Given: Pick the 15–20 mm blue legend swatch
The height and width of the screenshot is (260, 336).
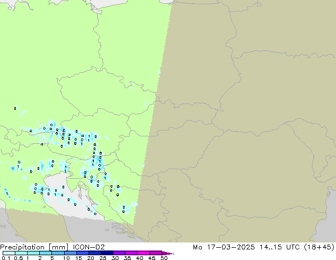Looking at the screenshot, I should coord(82,253).
